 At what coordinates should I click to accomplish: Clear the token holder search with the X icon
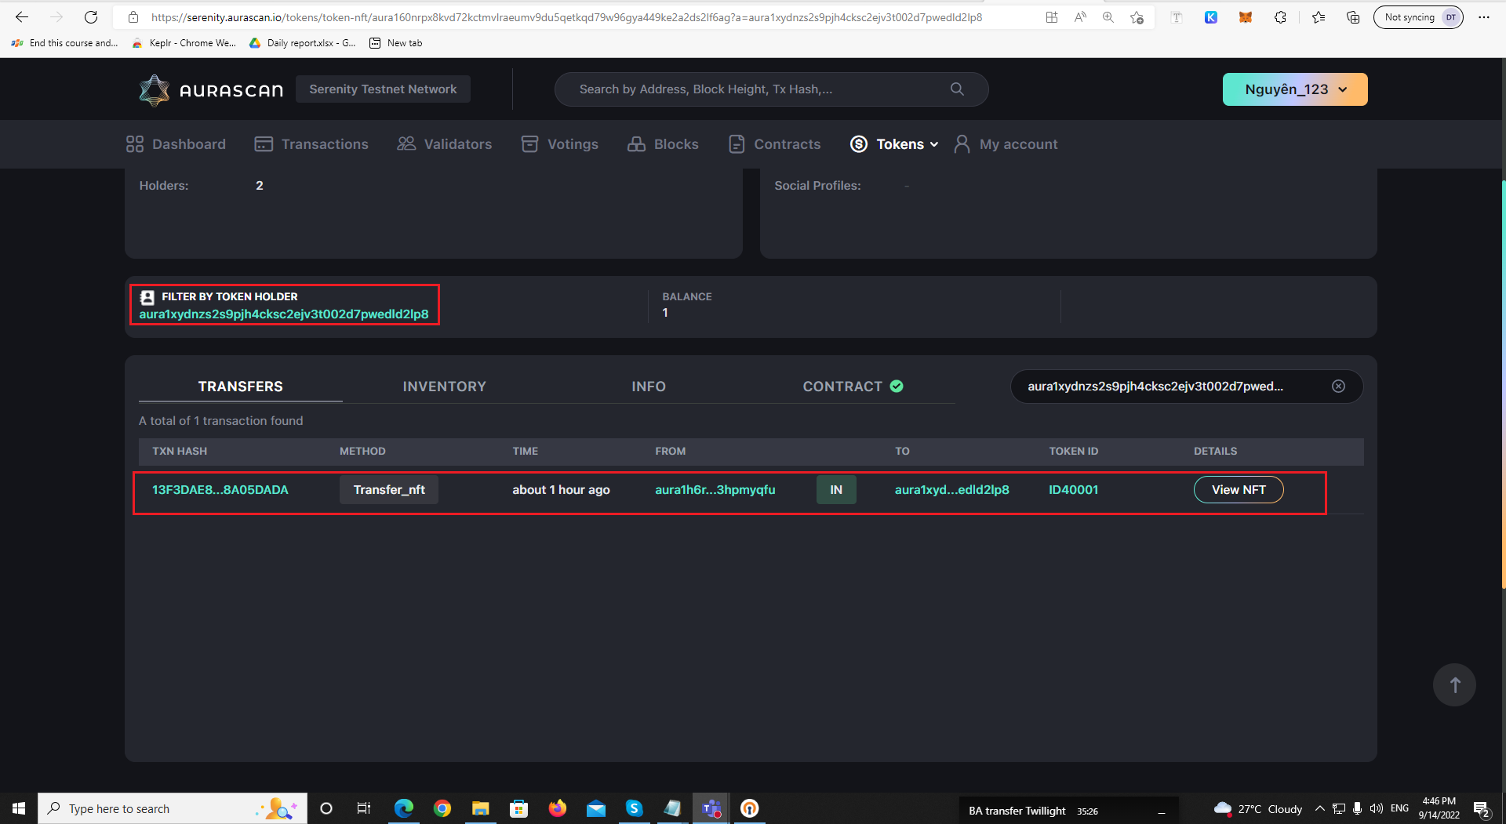[x=1338, y=386]
